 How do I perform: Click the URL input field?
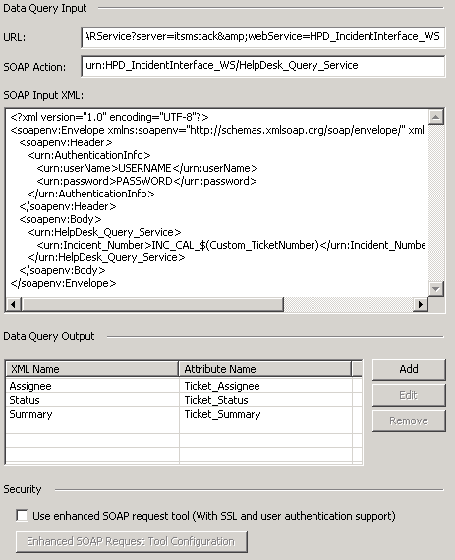point(263,37)
